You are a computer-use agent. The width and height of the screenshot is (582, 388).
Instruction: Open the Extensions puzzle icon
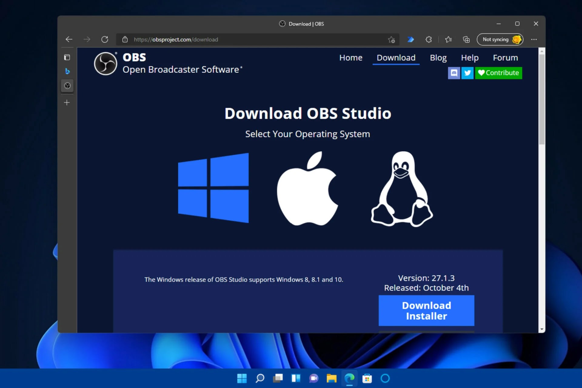429,39
